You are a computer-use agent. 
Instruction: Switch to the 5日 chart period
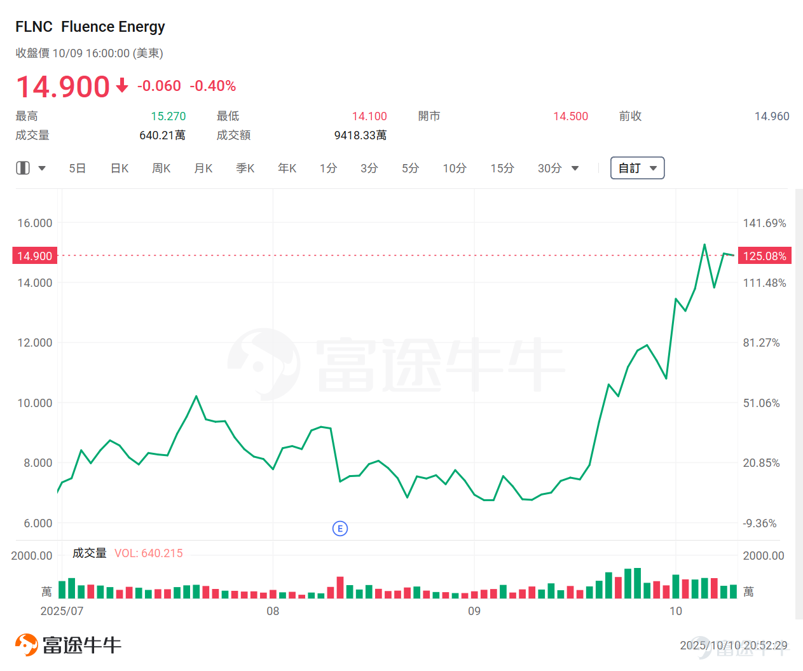tap(77, 168)
